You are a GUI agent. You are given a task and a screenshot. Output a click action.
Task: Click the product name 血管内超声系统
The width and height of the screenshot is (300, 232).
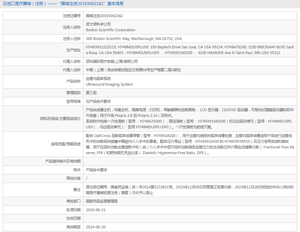click(98, 79)
